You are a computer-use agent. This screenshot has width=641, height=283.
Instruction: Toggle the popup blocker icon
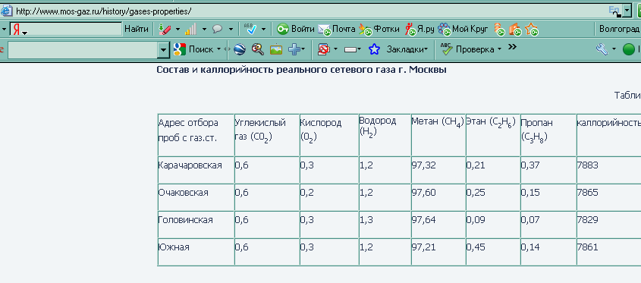click(x=324, y=49)
